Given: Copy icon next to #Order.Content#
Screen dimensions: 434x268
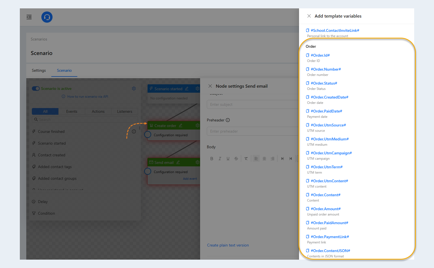Looking at the screenshot, I should pyautogui.click(x=308, y=195).
